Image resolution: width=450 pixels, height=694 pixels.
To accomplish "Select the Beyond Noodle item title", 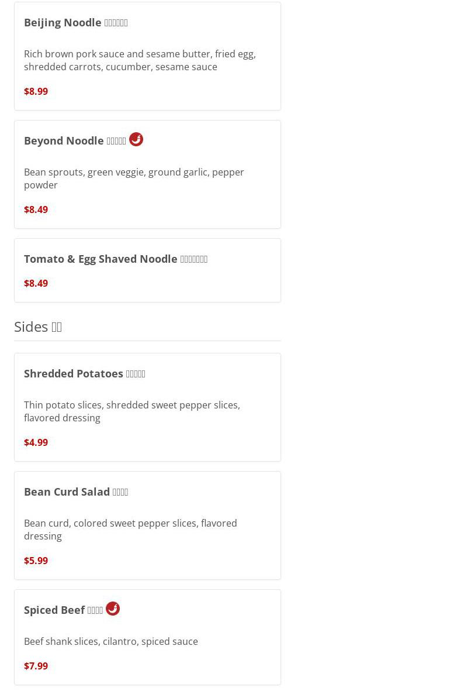I will pos(75,141).
